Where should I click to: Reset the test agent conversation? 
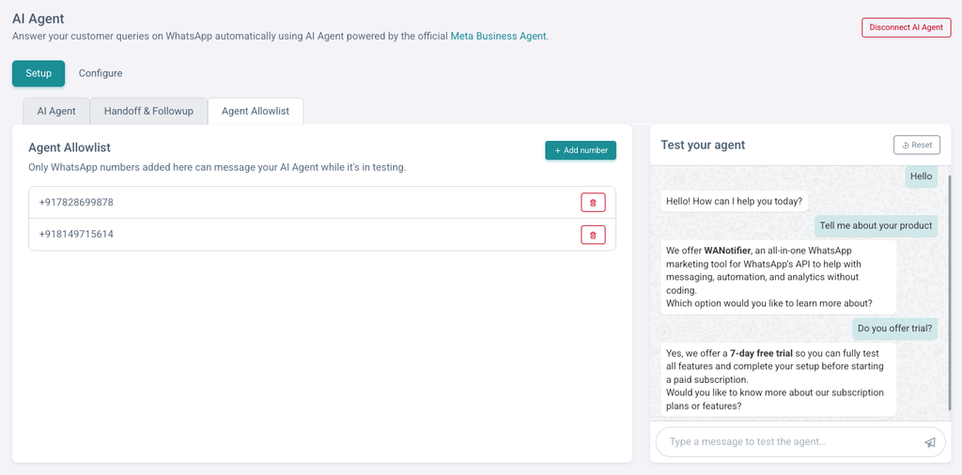[917, 146]
